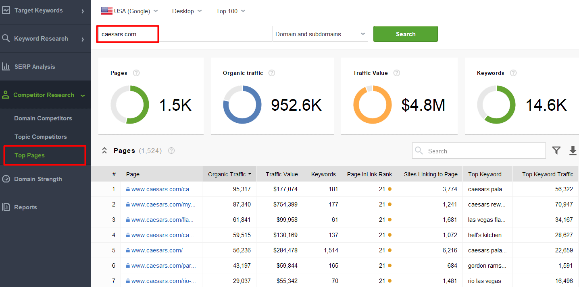The image size is (579, 287).
Task: Go to SERP Analysis section
Action: tap(35, 67)
